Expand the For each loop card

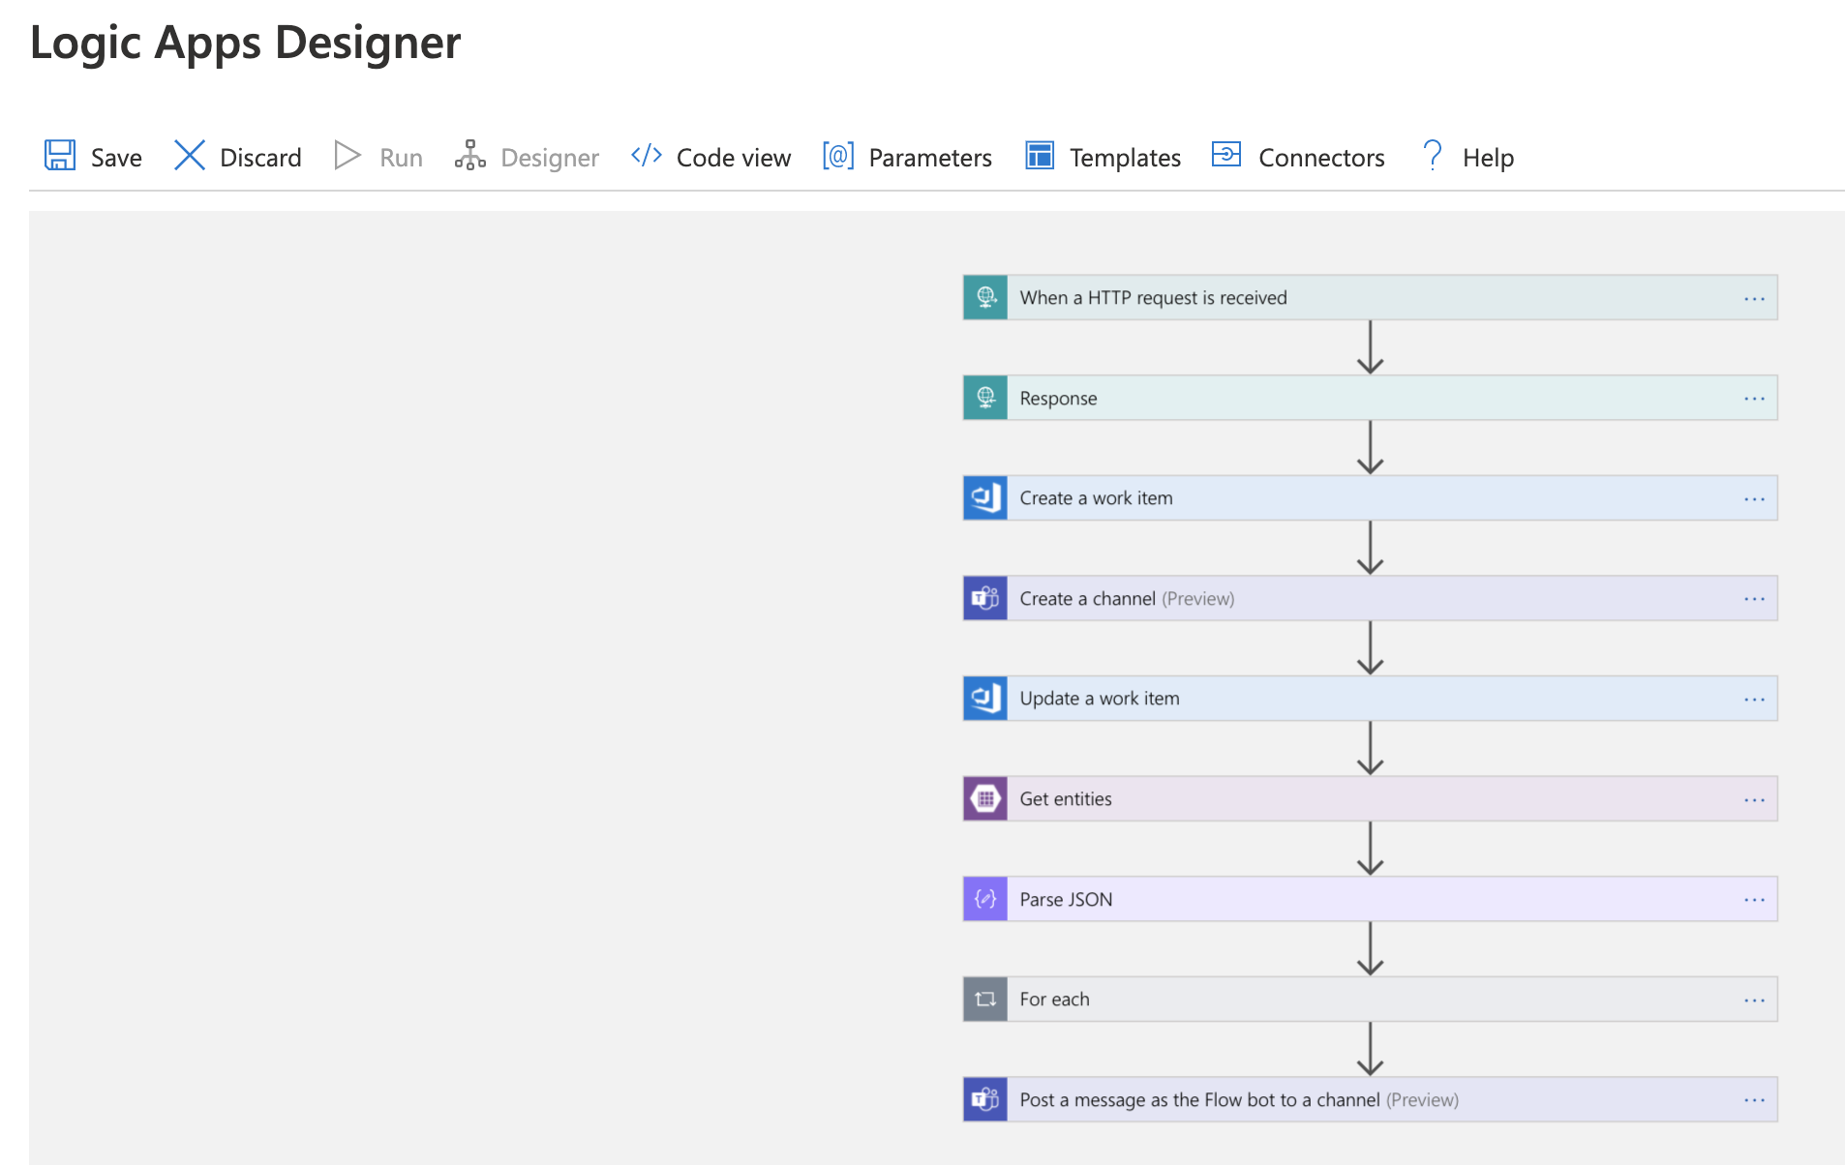click(1370, 1000)
